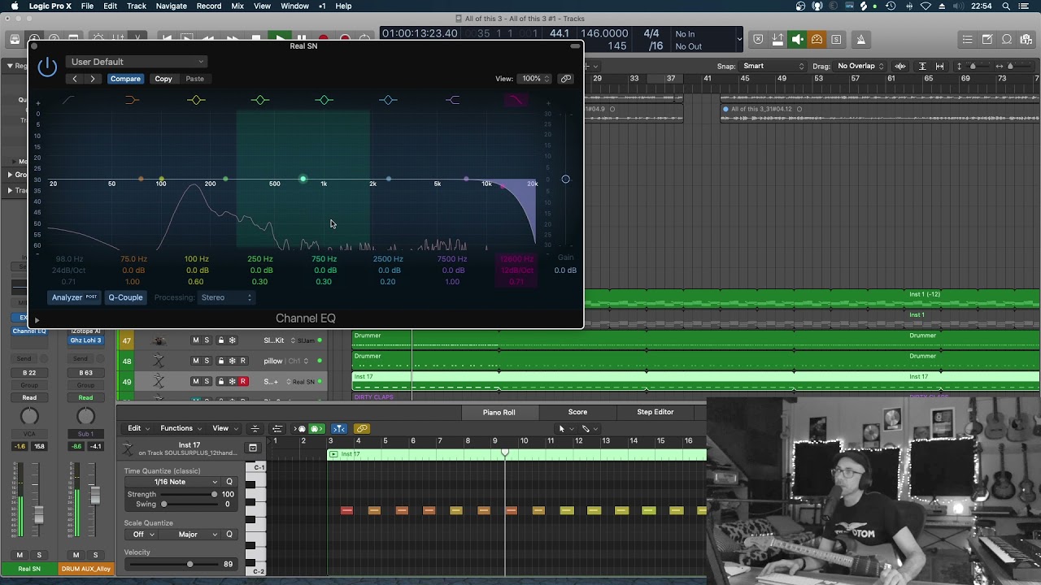1041x585 pixels.
Task: Open the media Browsers icon
Action: click(x=1026, y=39)
